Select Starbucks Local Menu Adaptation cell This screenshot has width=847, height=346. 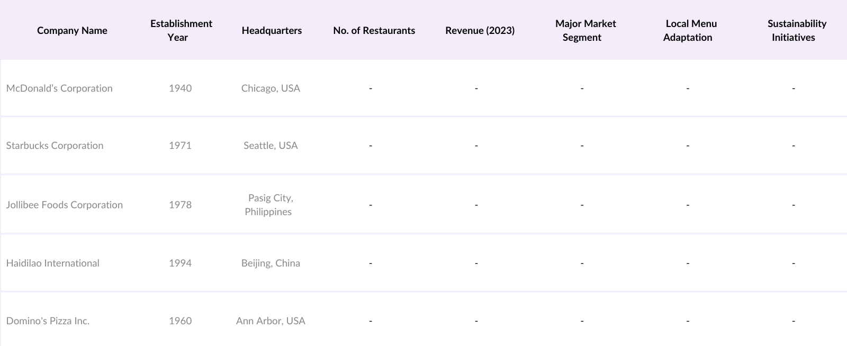688,145
